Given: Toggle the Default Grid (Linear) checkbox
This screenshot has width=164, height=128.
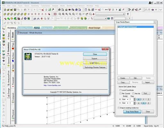Looking at the screenshot, I should (x=119, y=27).
